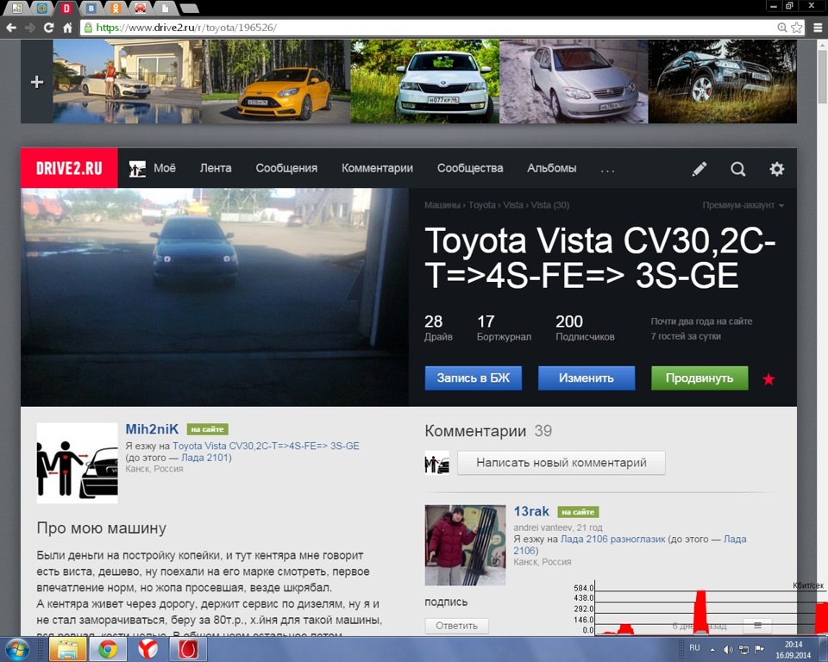Click the Chrome taskbar icon
Viewport: 828px width, 662px height.
[108, 649]
